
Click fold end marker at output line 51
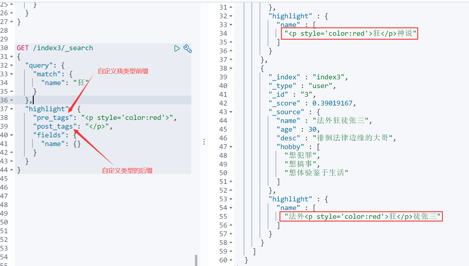click(231, 182)
